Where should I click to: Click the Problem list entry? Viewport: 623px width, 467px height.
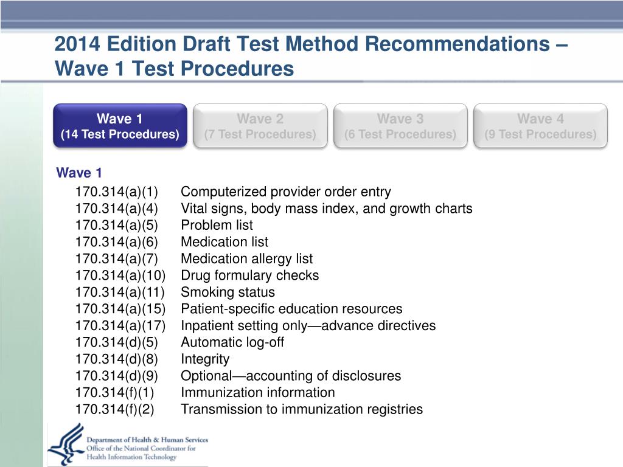(x=217, y=225)
